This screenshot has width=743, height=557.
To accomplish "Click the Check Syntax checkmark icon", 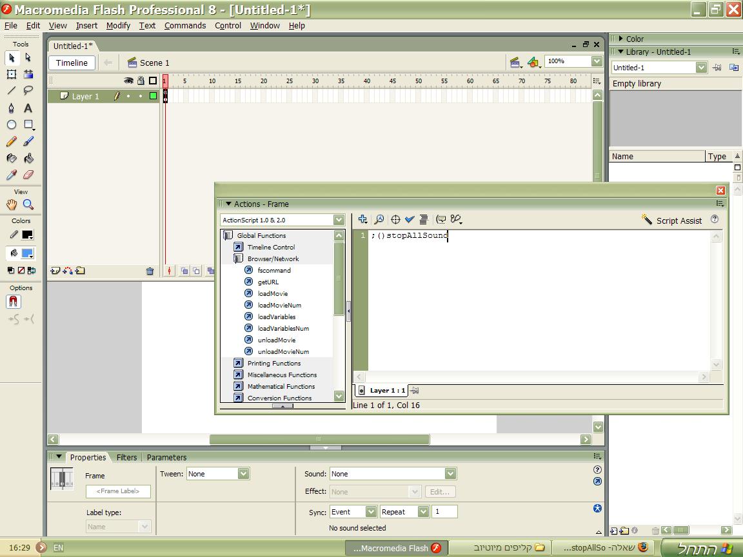I will (410, 220).
